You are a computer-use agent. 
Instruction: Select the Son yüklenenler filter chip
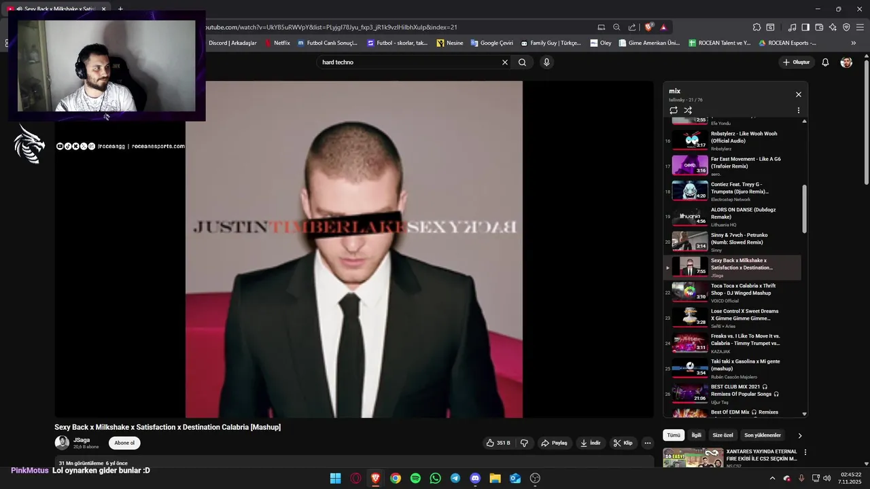(x=763, y=435)
